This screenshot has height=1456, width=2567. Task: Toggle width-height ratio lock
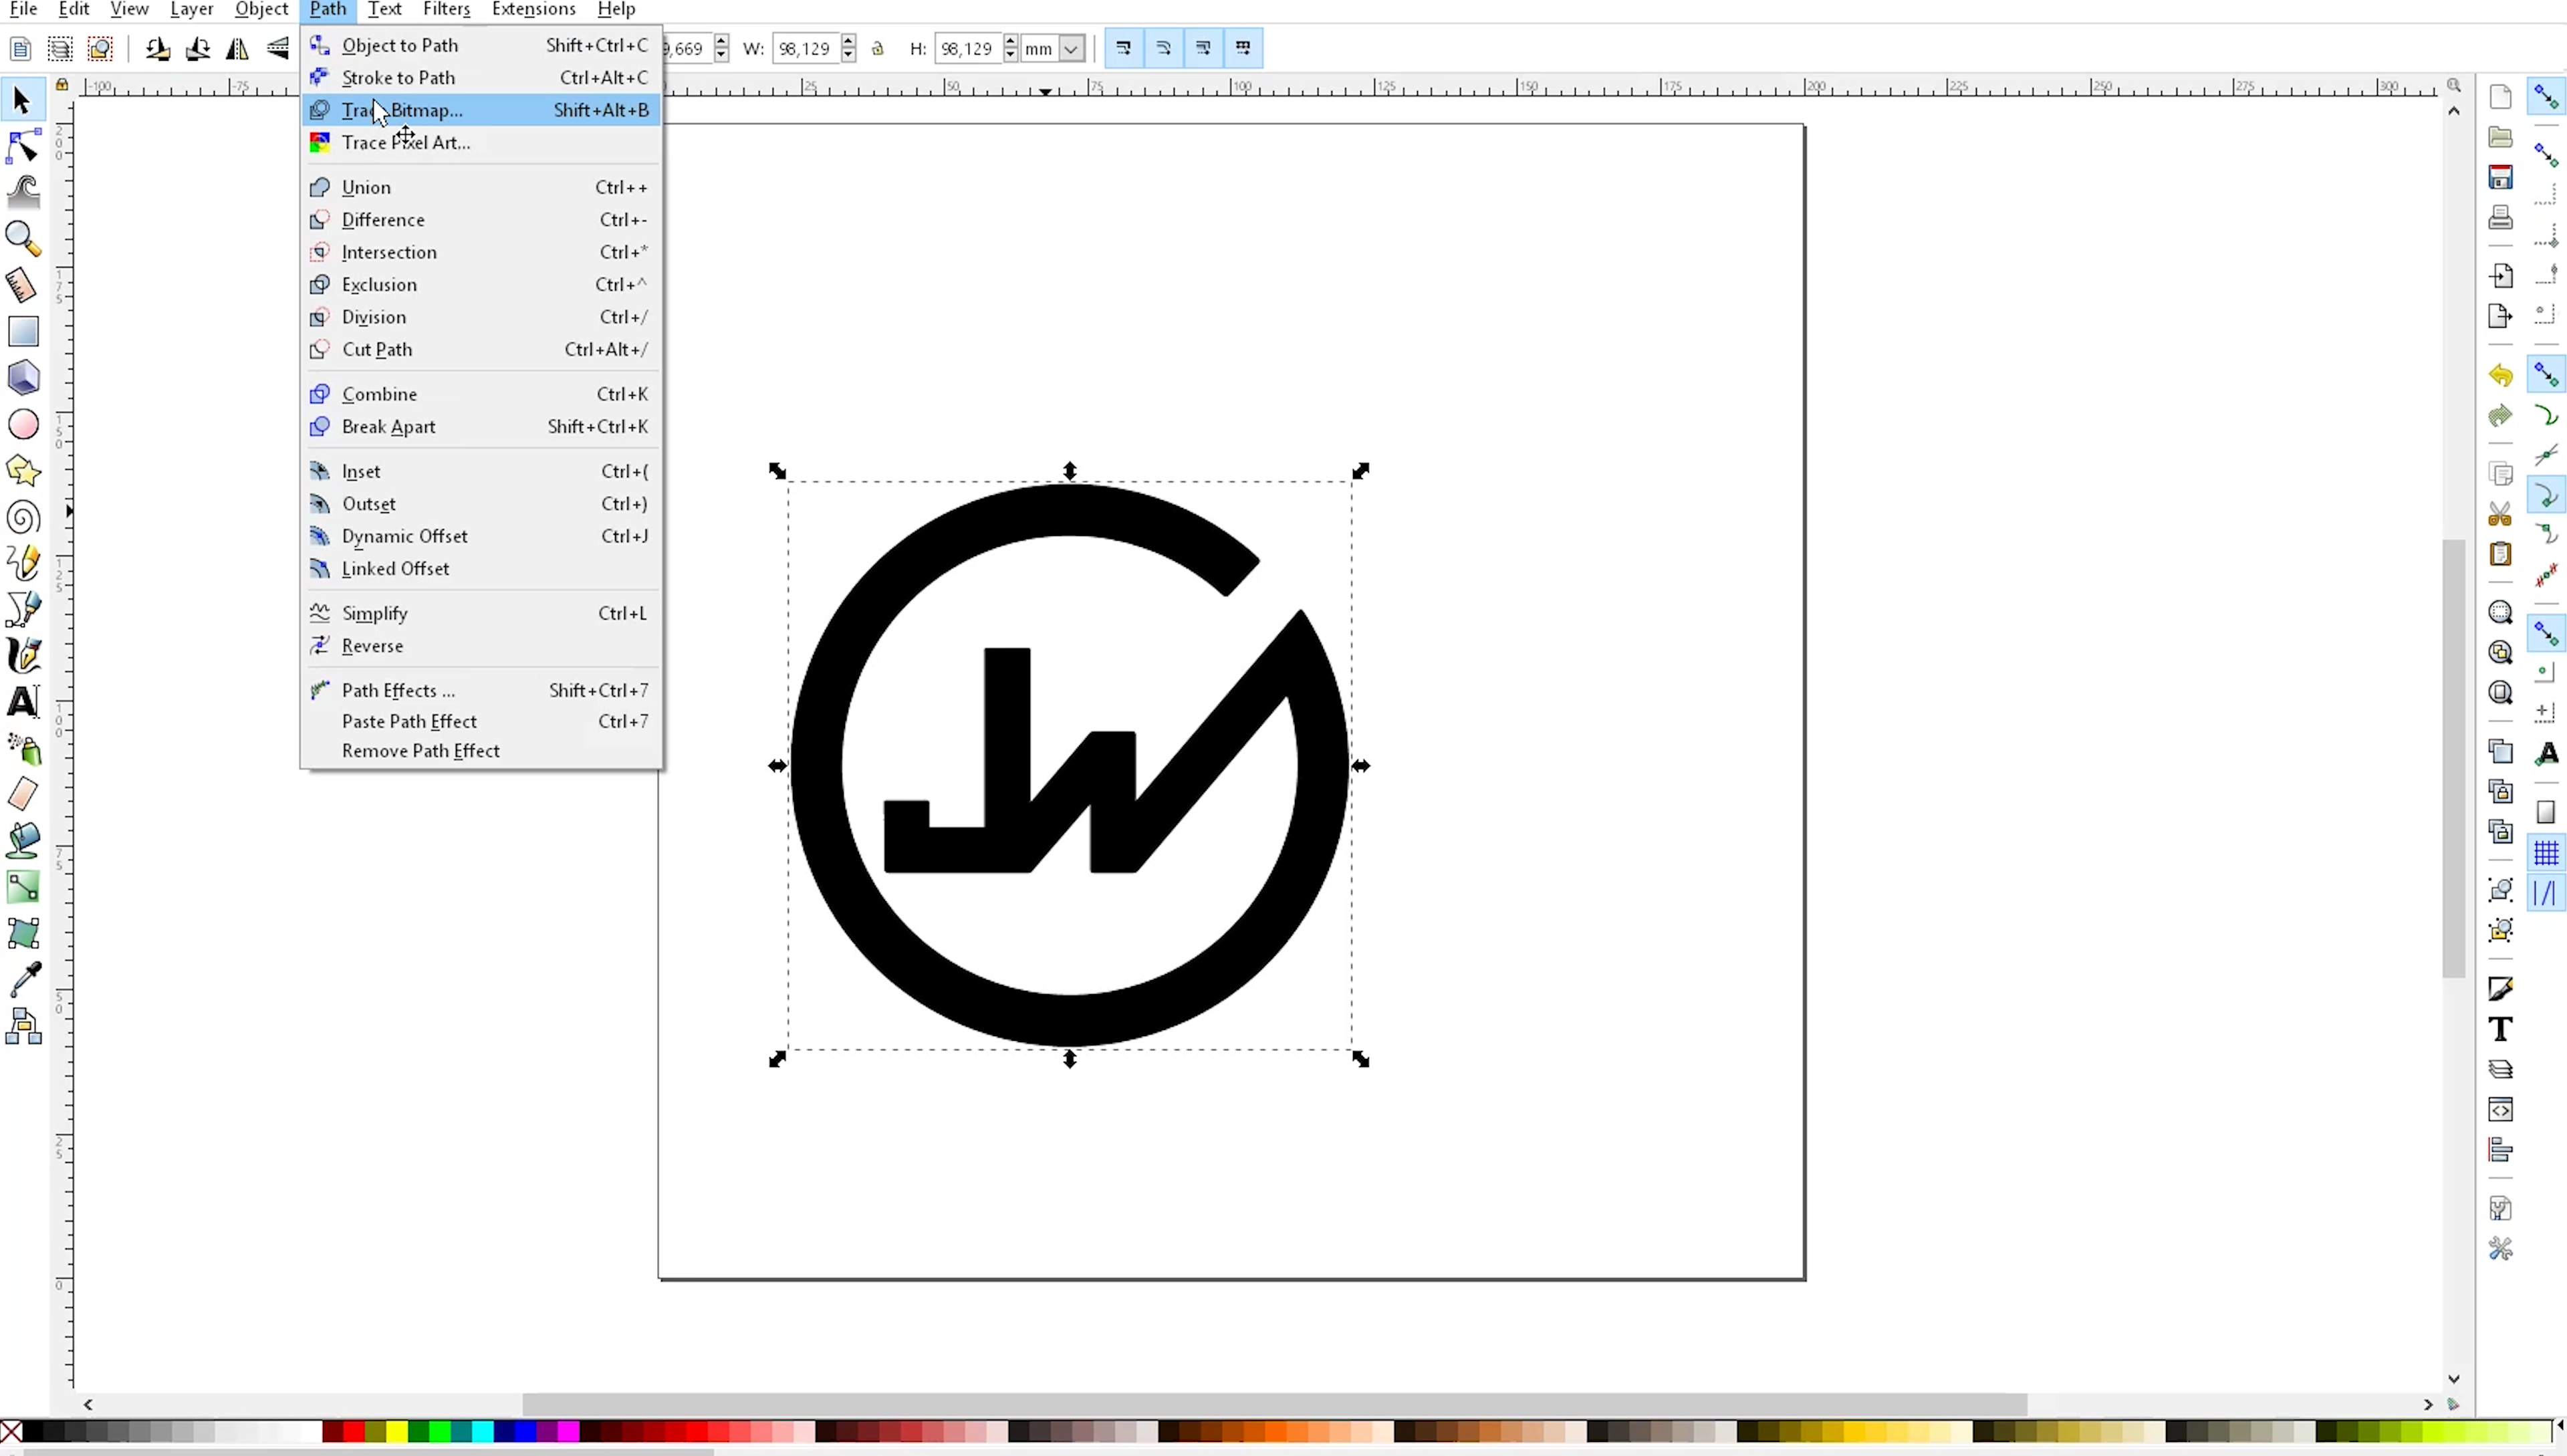[x=878, y=48]
